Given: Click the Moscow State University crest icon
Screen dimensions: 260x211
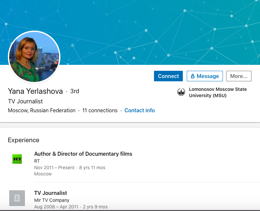Looking at the screenshot, I should pos(181,92).
